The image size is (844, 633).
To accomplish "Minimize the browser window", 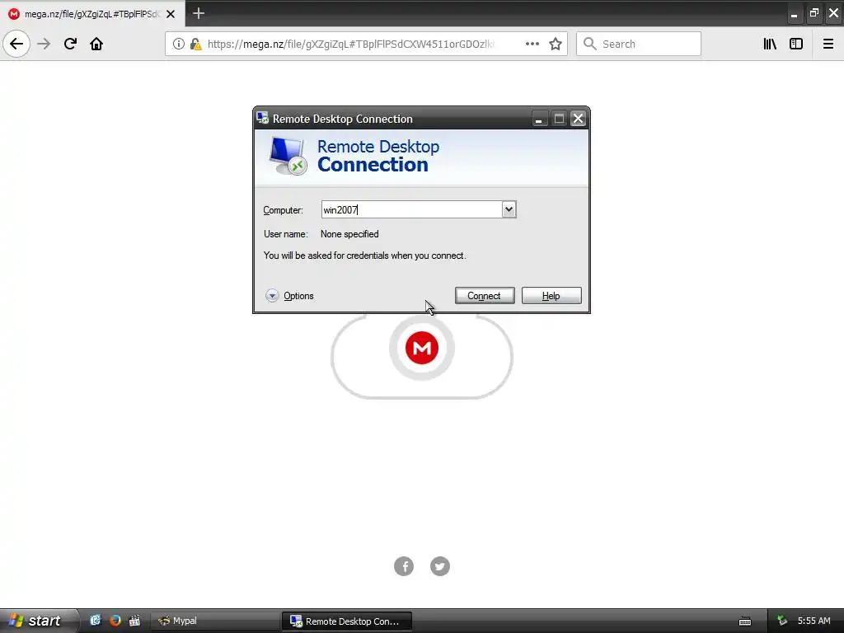I will (x=794, y=14).
